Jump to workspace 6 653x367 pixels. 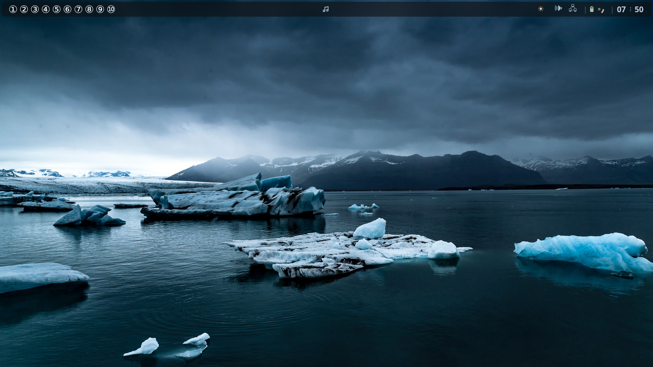pyautogui.click(x=67, y=9)
